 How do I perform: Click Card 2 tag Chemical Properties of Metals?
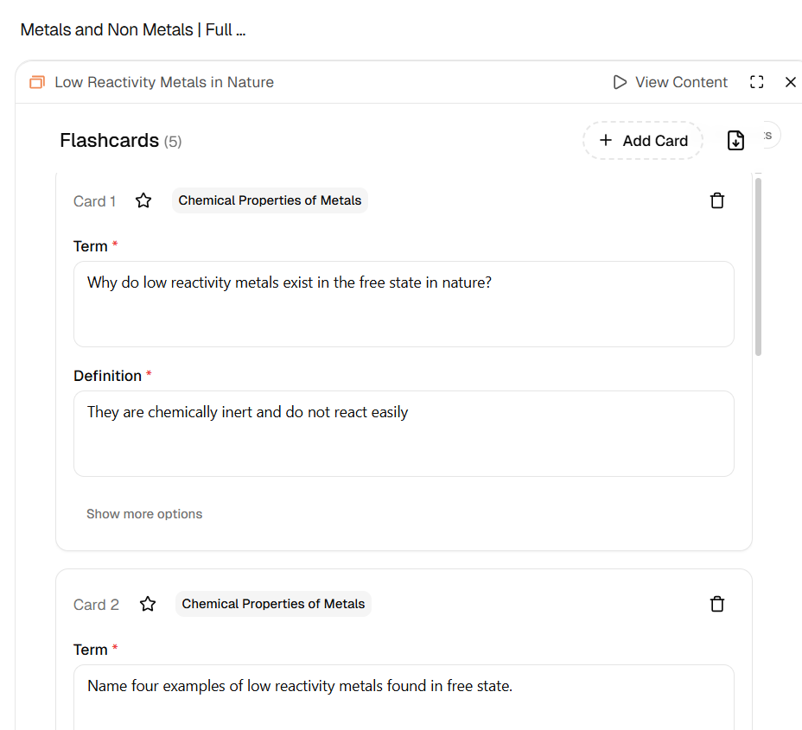pos(273,604)
